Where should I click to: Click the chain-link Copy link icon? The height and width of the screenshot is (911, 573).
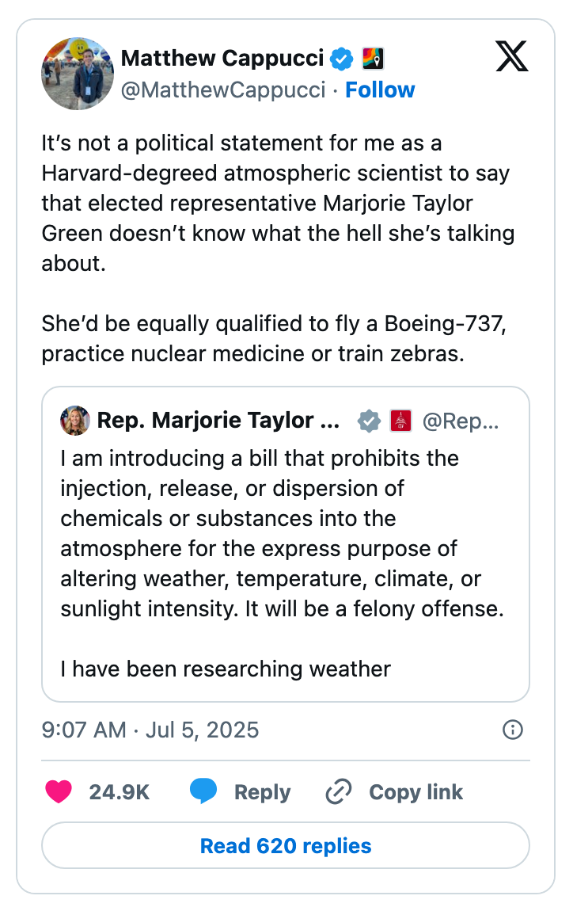(338, 791)
